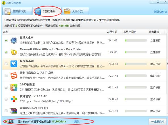Click 建议保留 for 极速版迅雷
Image resolution: width=168 pixels, height=125 pixels.
coord(155,64)
